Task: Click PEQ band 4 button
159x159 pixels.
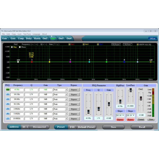Action: (x=8, y=104)
